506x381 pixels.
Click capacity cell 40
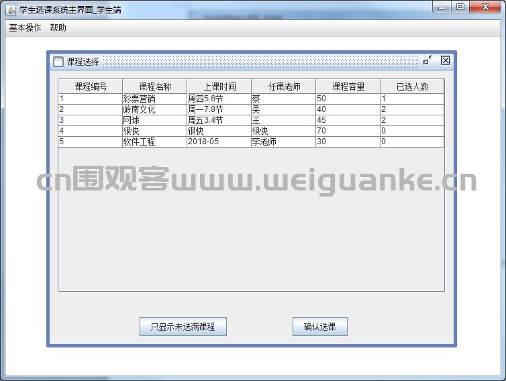click(348, 109)
